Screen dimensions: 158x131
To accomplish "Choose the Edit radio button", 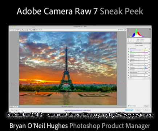I will click(140, 45).
